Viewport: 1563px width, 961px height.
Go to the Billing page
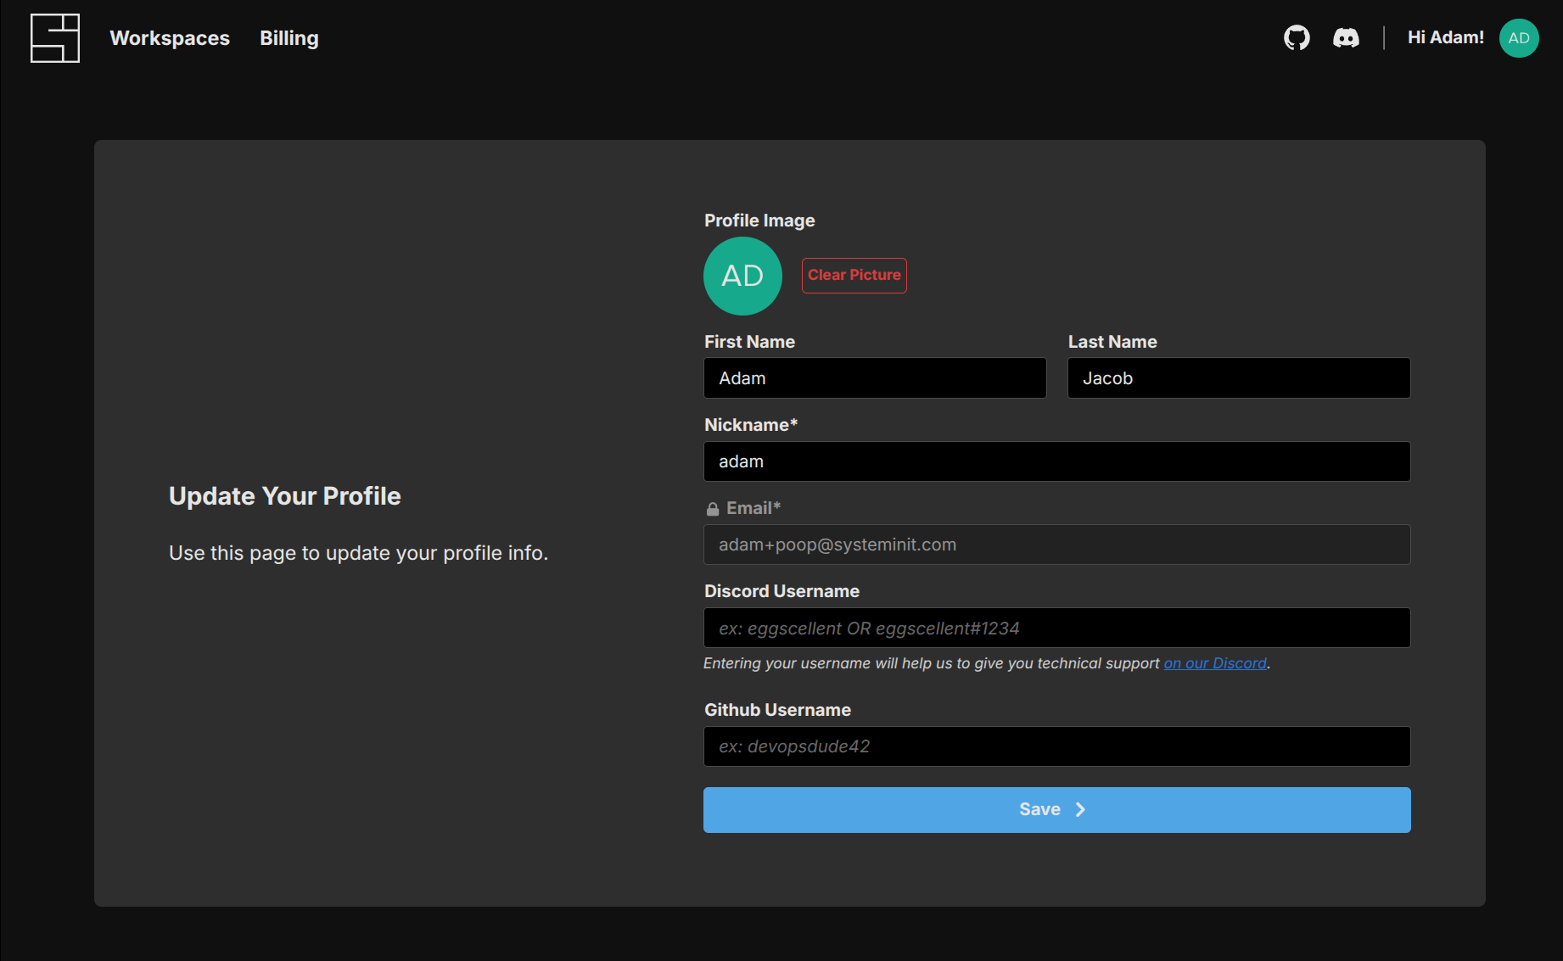(x=289, y=38)
